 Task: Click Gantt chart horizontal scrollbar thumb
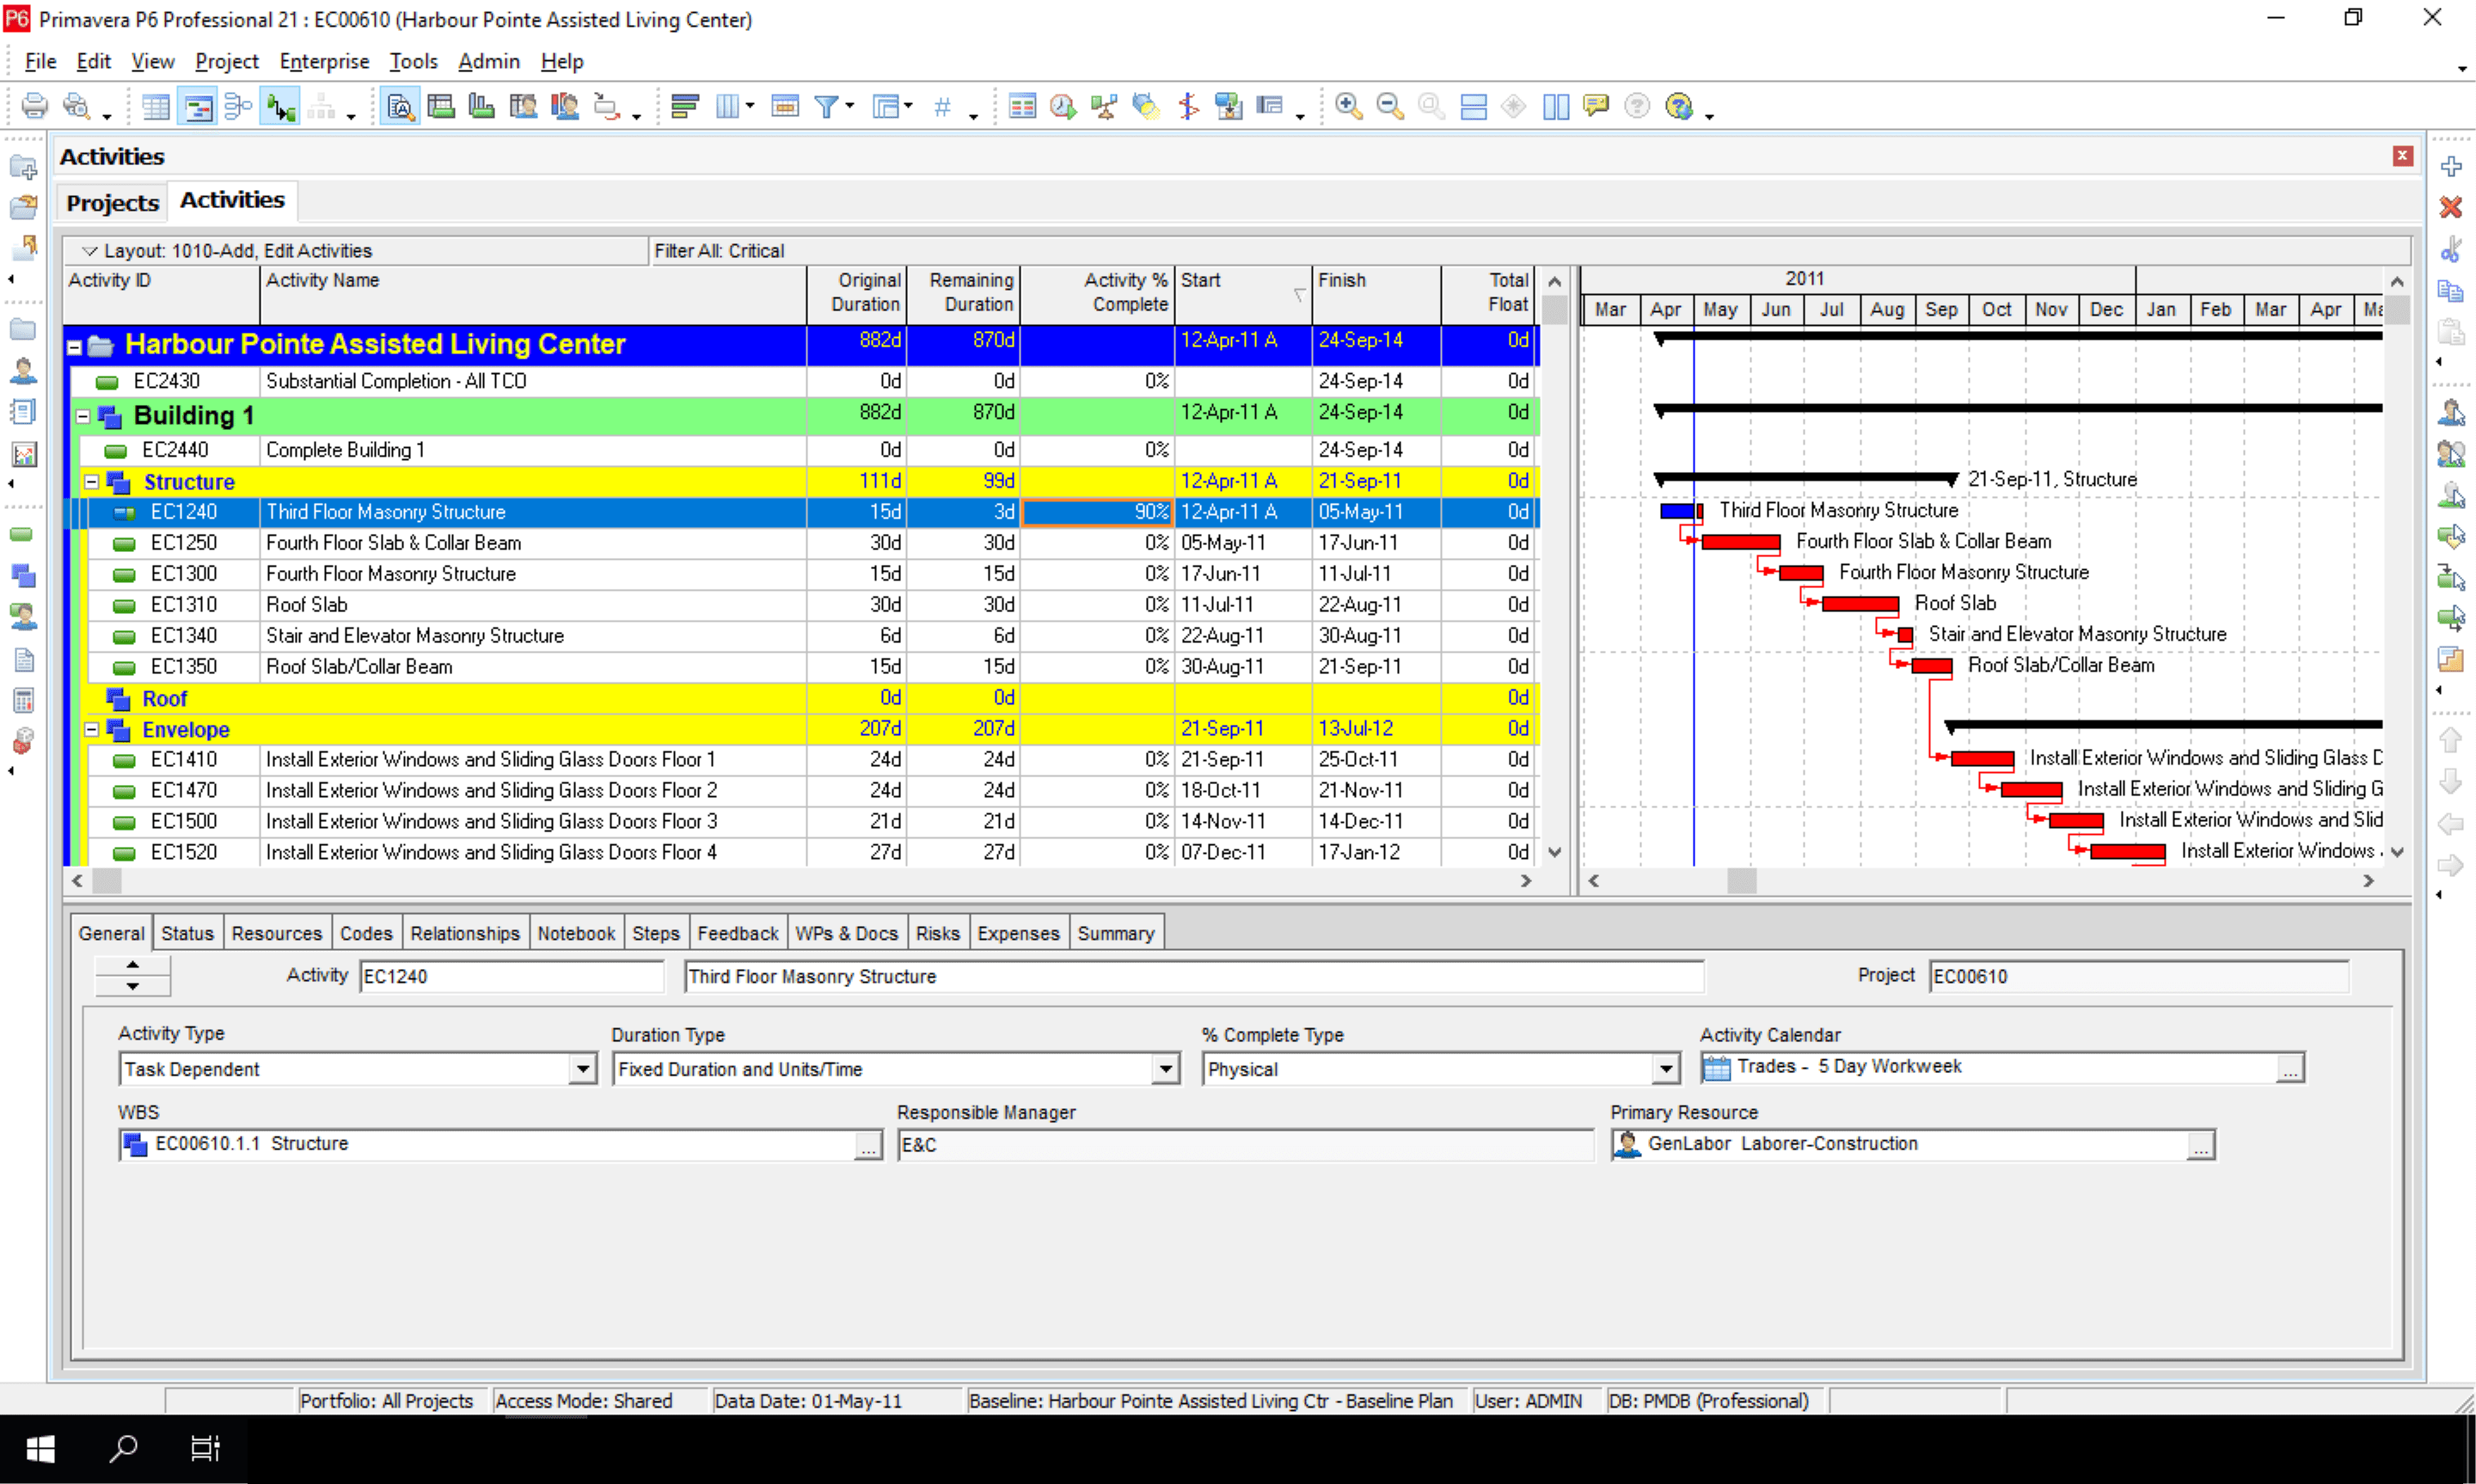click(x=1741, y=881)
